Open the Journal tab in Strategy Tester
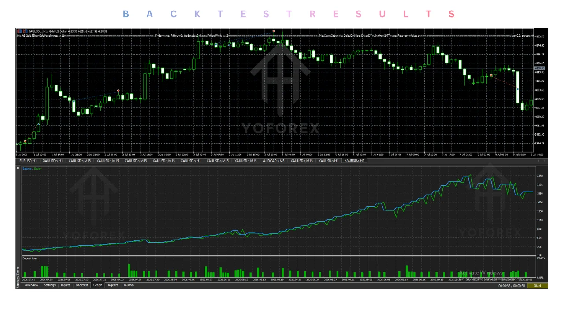Image resolution: width=564 pixels, height=317 pixels. pyautogui.click(x=129, y=285)
